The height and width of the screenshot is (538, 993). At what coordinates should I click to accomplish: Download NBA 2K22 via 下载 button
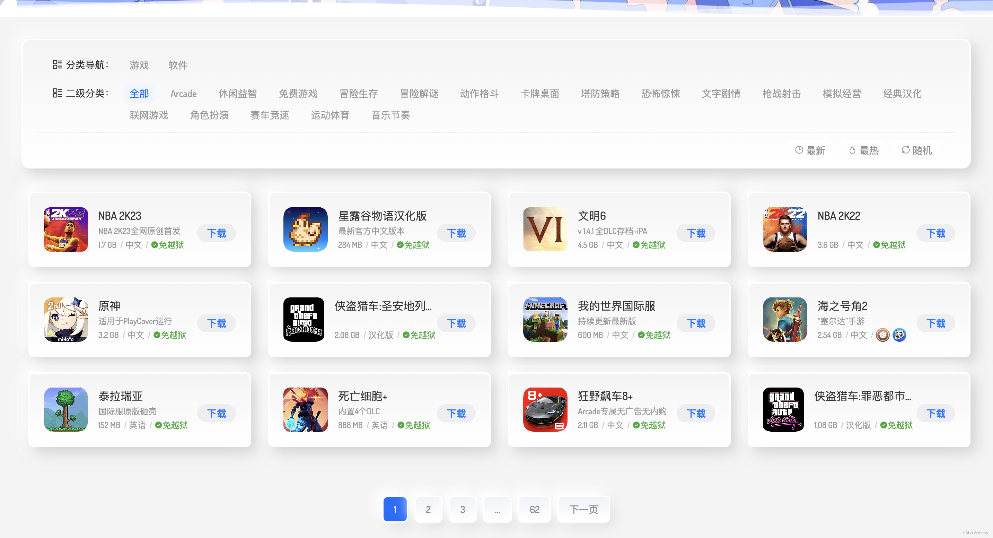936,233
